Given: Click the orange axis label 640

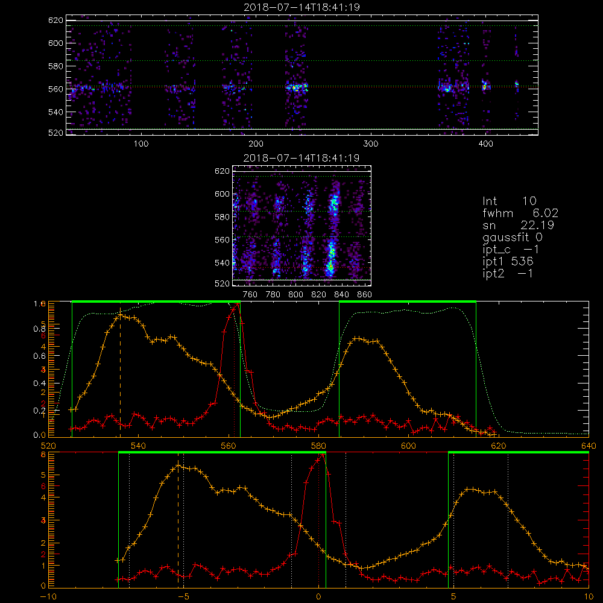Looking at the screenshot, I should click(x=589, y=446).
